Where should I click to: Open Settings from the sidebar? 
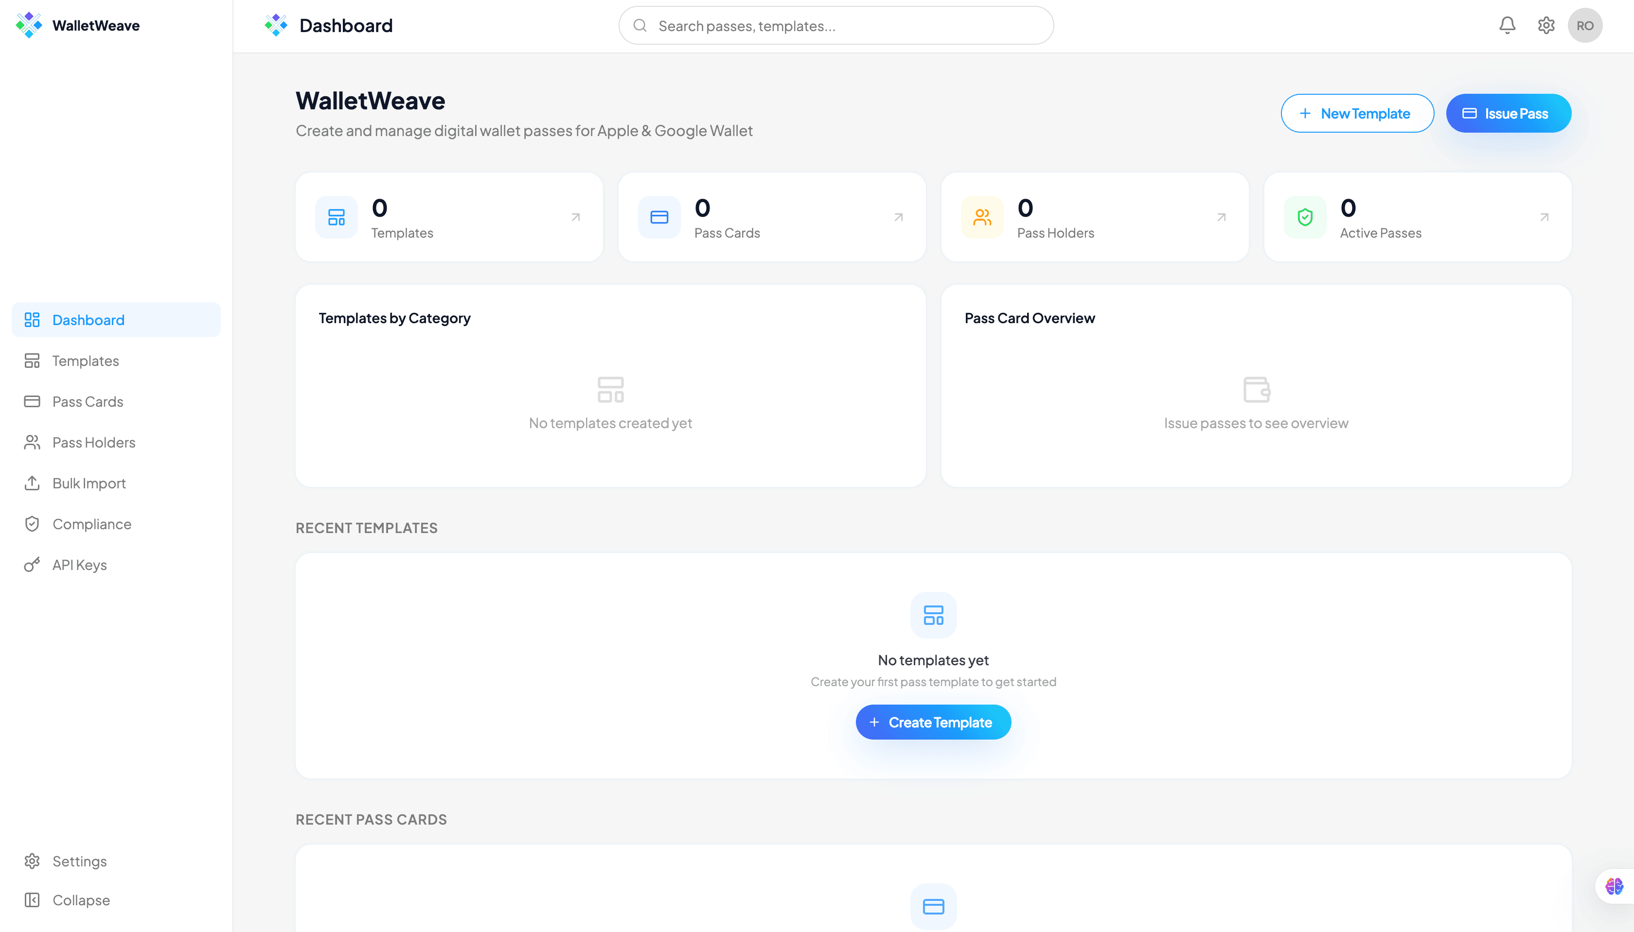[x=79, y=861]
